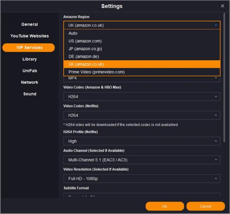Click the Amazon Region label
The width and height of the screenshot is (230, 214).
(x=76, y=17)
